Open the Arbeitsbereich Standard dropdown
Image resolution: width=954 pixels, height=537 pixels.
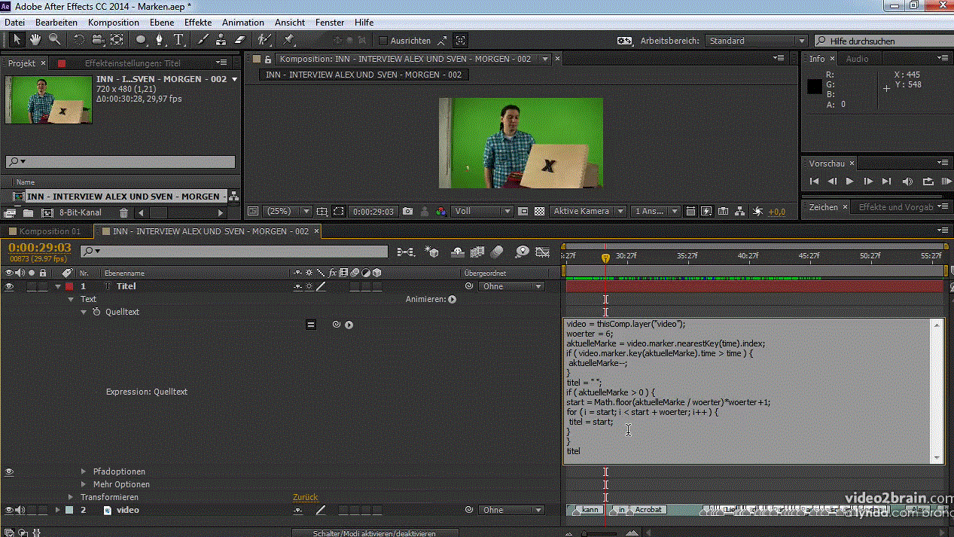point(757,41)
